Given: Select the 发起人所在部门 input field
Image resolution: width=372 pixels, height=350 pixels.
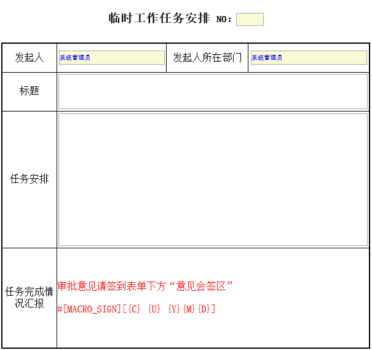Looking at the screenshot, I should (308, 58).
